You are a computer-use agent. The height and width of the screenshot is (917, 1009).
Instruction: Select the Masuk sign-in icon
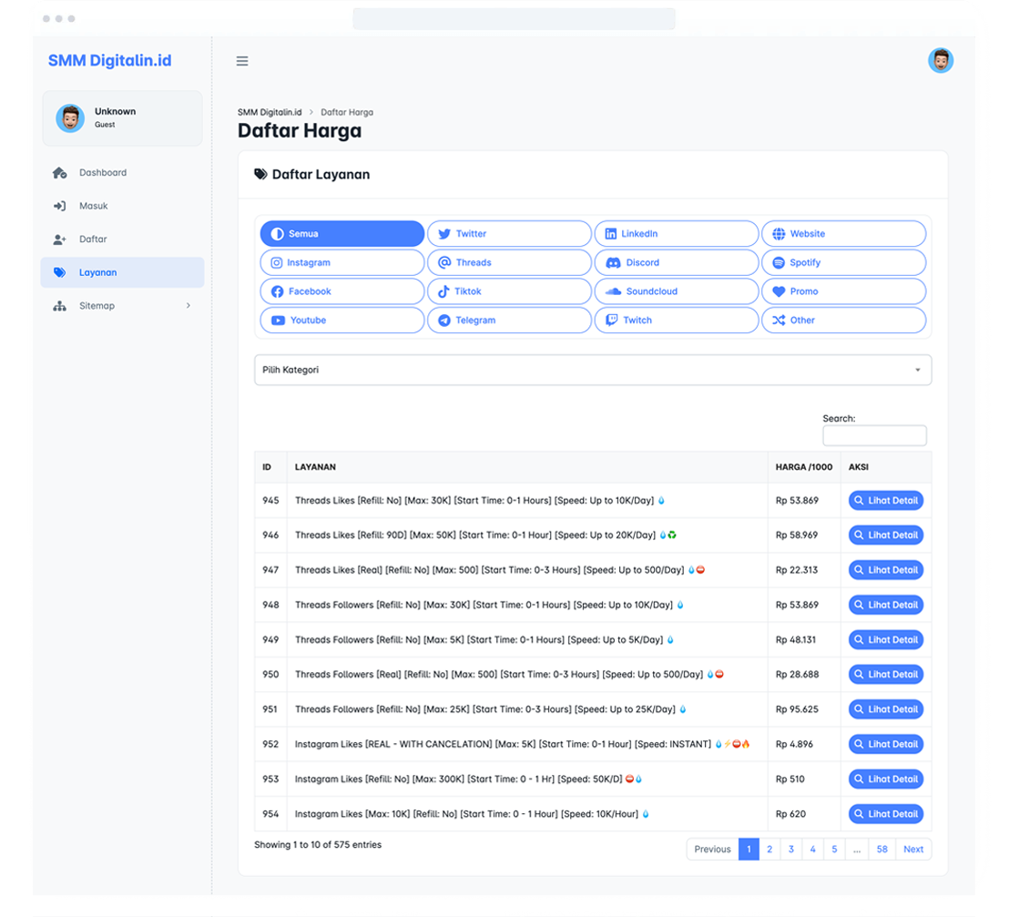click(x=60, y=206)
